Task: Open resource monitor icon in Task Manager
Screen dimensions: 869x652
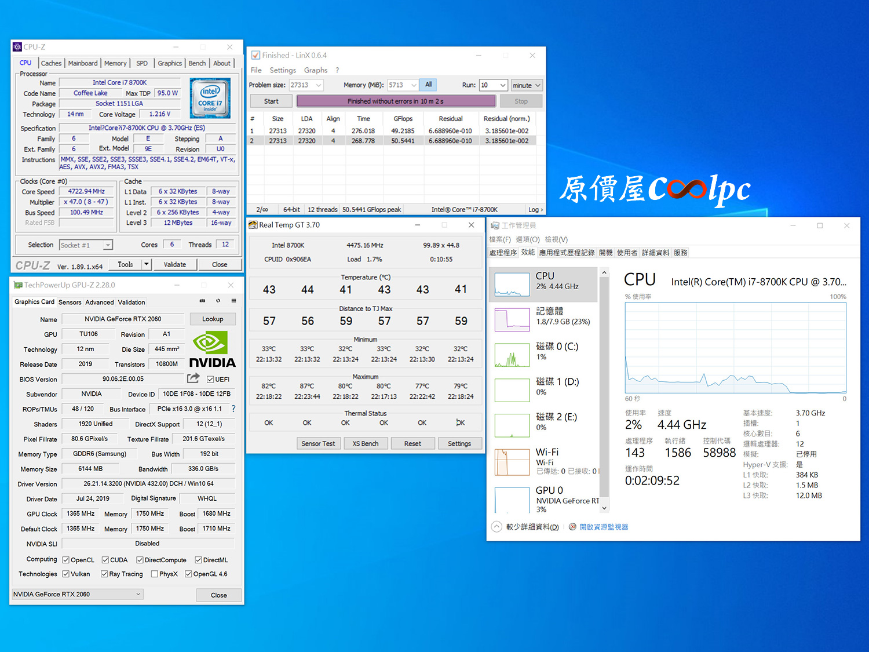Action: tap(572, 527)
